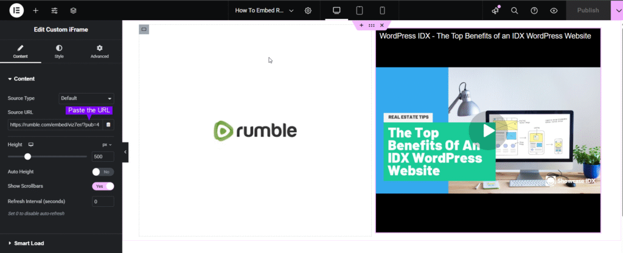
Task: Click the Source URL input field
Action: pyautogui.click(x=55, y=125)
